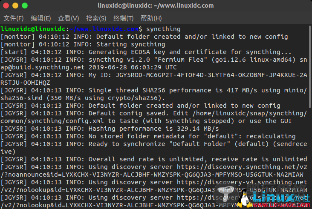Open the 文件(F) menu

point(14,18)
